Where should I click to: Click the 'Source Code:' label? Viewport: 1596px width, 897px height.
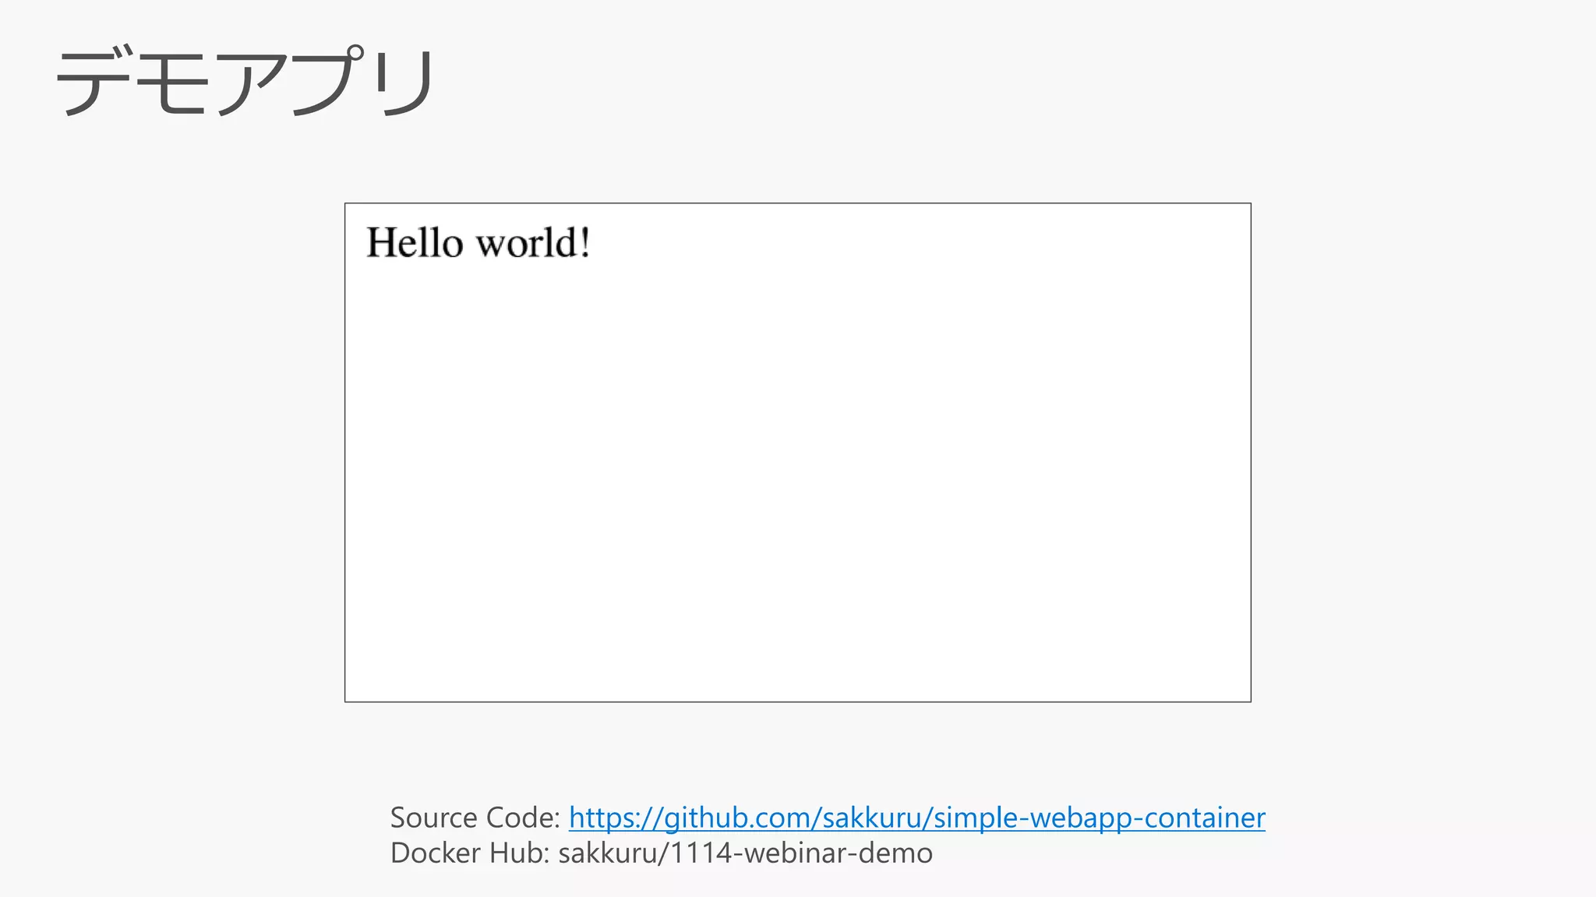(x=475, y=818)
